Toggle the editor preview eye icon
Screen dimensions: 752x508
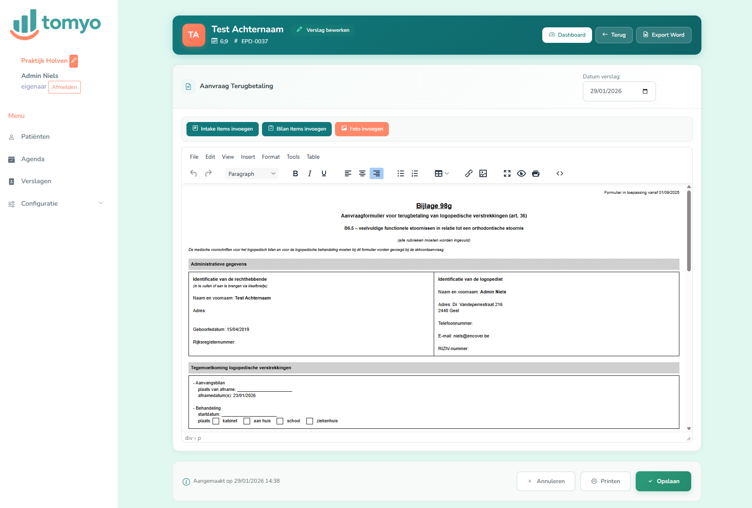[x=521, y=173]
